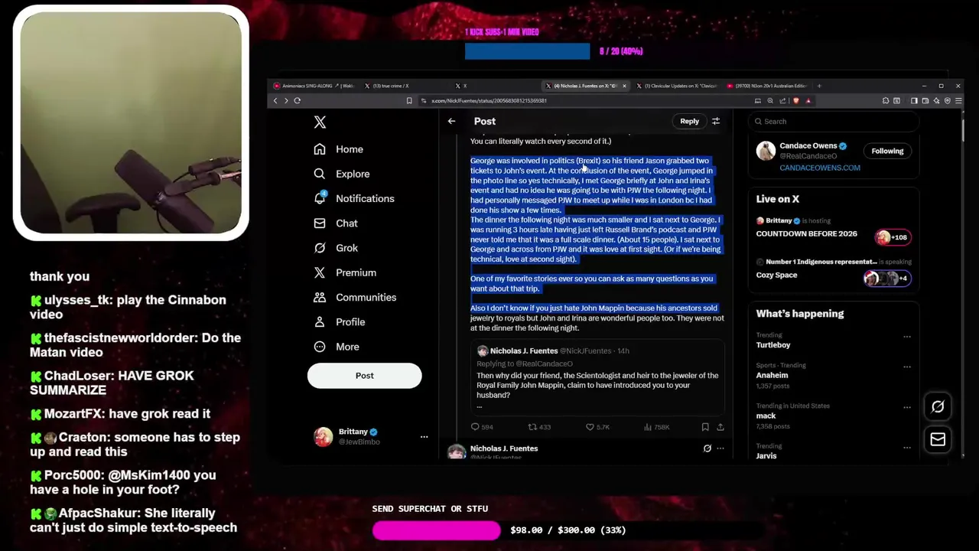
Task: Open the CANDACEOWENS.COM link
Action: click(x=820, y=168)
